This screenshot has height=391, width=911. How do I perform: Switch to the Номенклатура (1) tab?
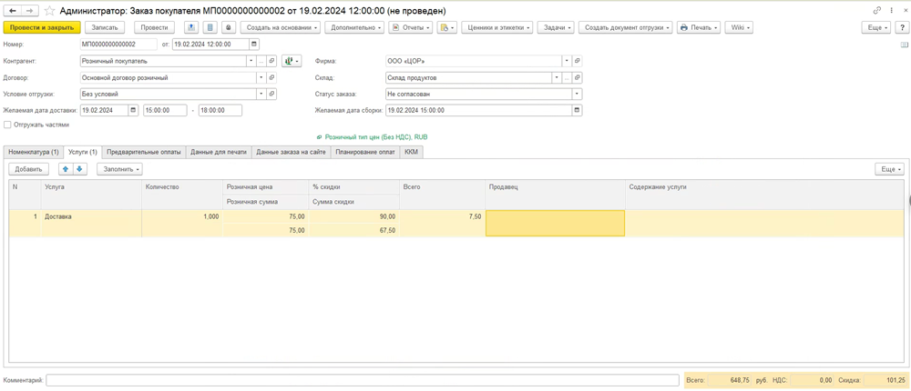(x=34, y=152)
